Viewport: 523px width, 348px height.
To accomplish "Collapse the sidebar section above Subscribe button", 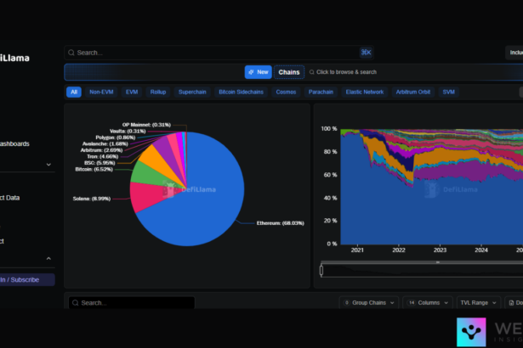I will (48, 258).
